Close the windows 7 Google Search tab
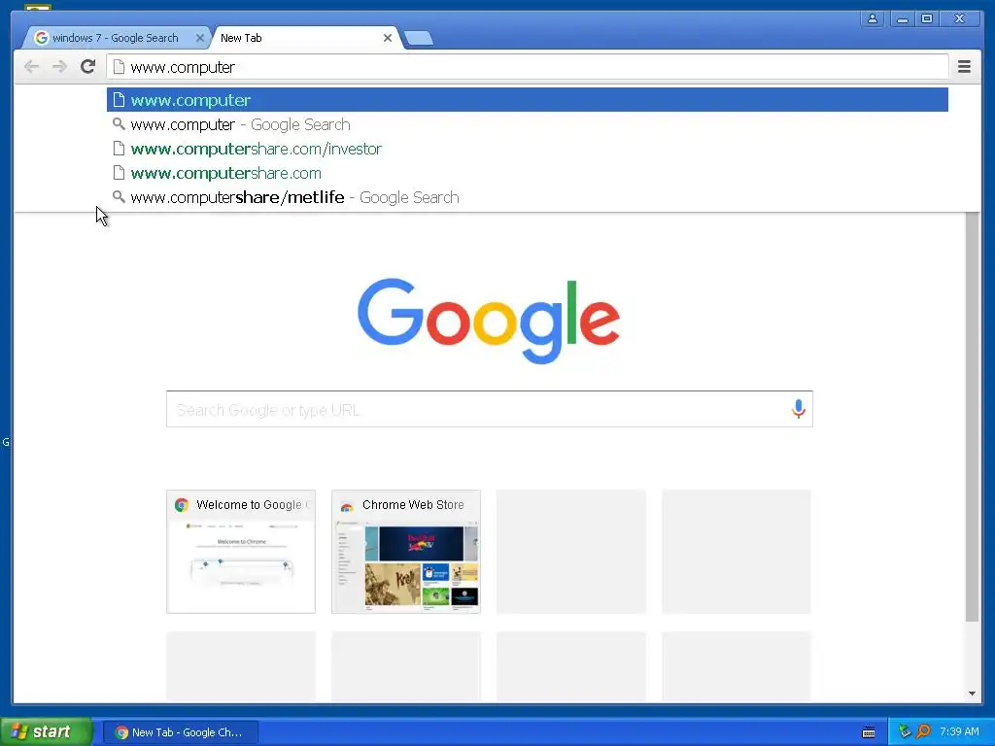 click(x=200, y=38)
